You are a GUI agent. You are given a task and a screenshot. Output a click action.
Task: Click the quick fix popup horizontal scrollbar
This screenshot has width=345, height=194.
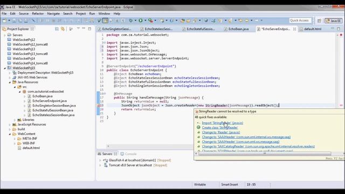(265, 154)
